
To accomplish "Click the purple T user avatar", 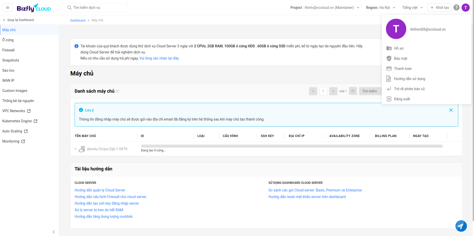I will (x=466, y=8).
